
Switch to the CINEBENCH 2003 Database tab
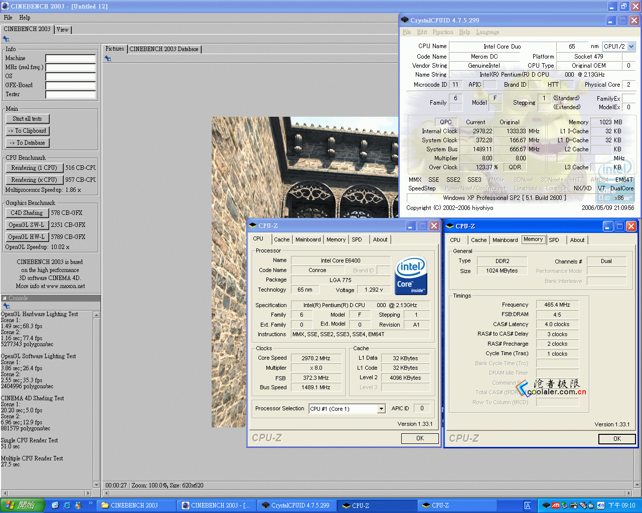tap(164, 49)
